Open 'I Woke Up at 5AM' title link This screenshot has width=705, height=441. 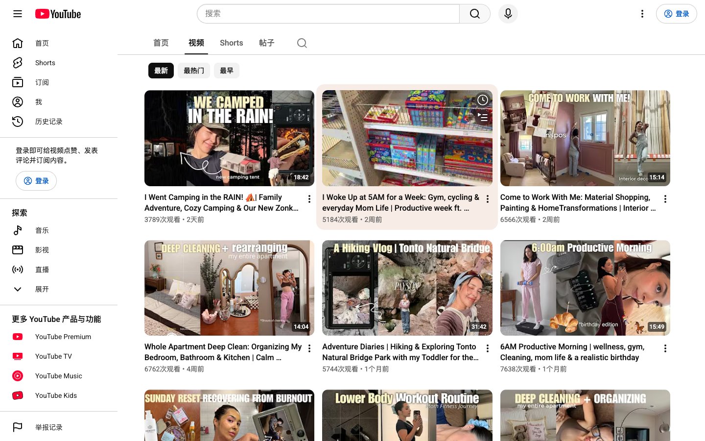click(400, 202)
